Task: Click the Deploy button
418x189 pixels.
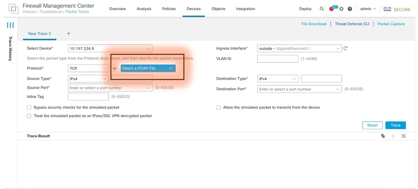Action: (305, 9)
